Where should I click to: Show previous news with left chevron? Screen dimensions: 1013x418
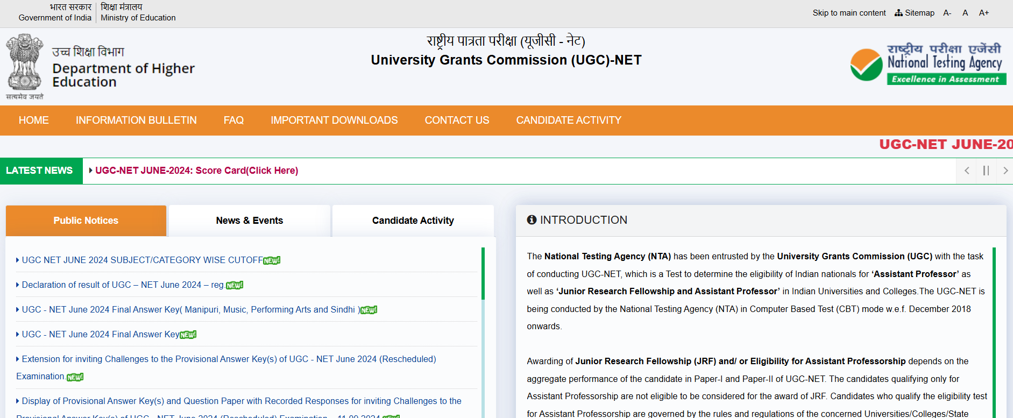tap(967, 171)
